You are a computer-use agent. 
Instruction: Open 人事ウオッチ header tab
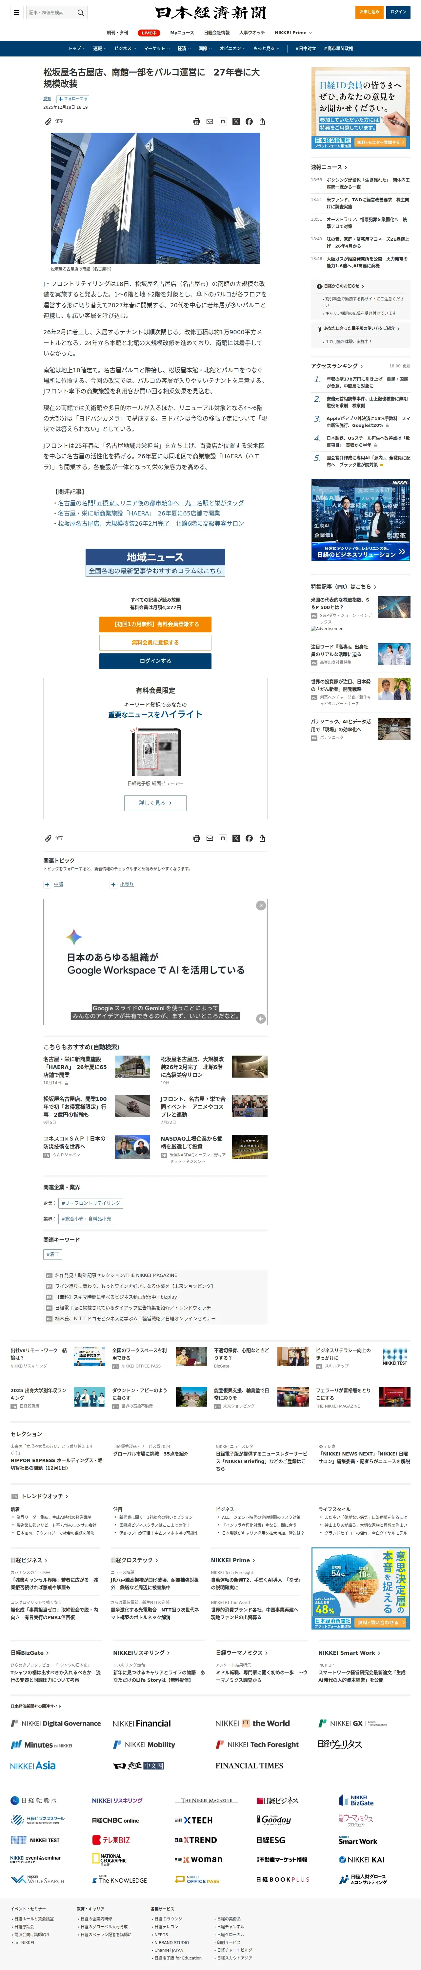(x=252, y=33)
